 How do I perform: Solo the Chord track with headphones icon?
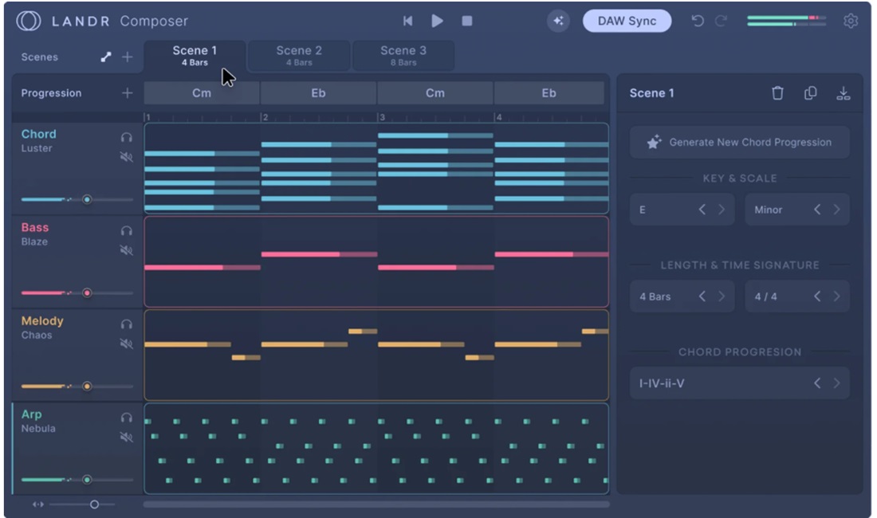(x=127, y=137)
